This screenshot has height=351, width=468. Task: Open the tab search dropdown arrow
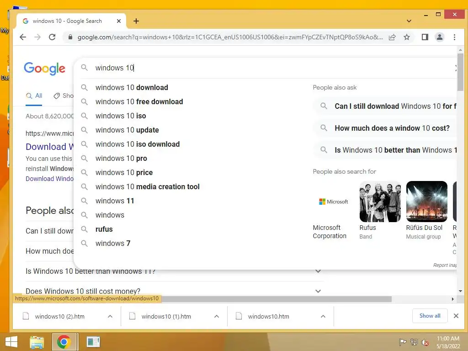pyautogui.click(x=409, y=21)
